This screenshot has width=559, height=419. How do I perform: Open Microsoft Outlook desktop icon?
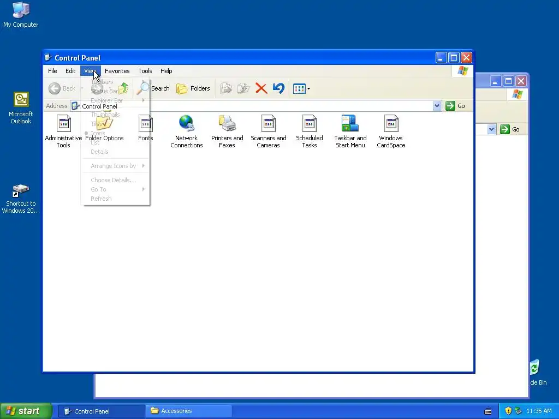21,108
